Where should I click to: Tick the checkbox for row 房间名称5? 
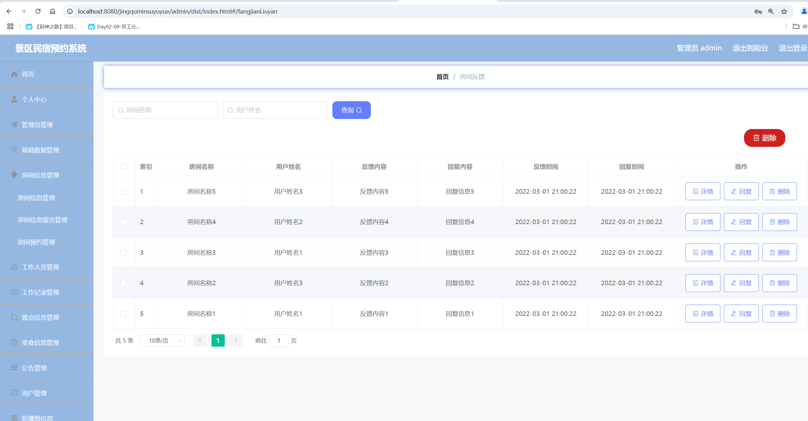[x=123, y=192]
